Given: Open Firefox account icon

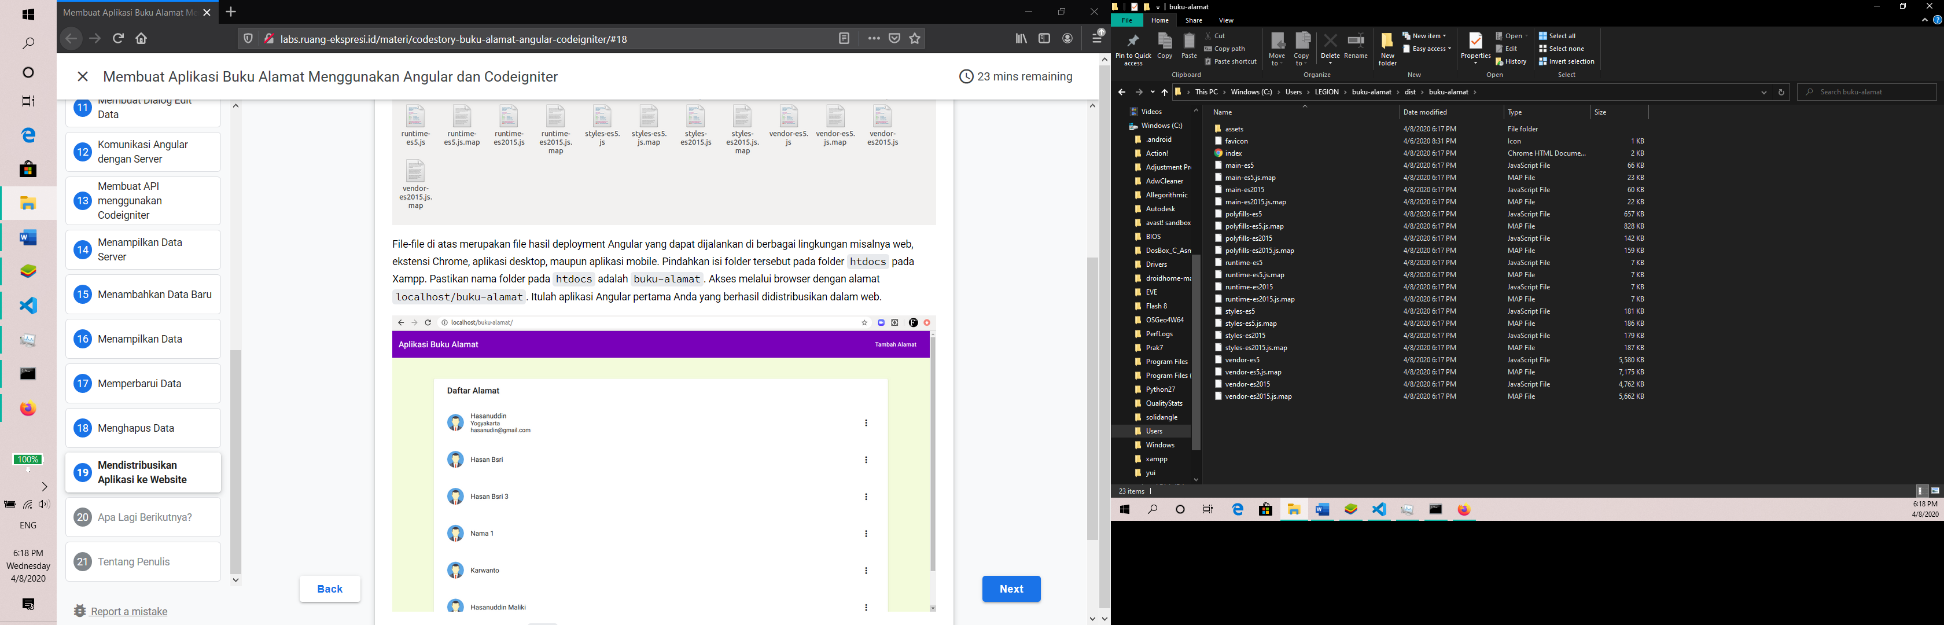Looking at the screenshot, I should click(1068, 39).
